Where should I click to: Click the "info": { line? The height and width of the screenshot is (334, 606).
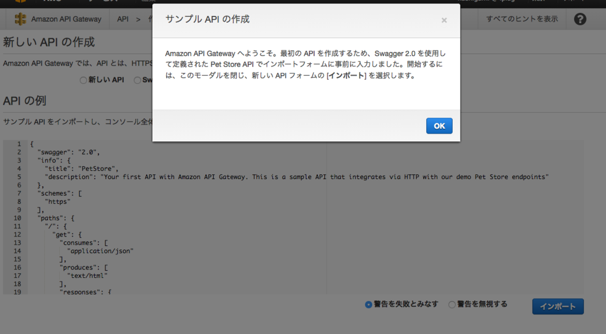point(54,160)
